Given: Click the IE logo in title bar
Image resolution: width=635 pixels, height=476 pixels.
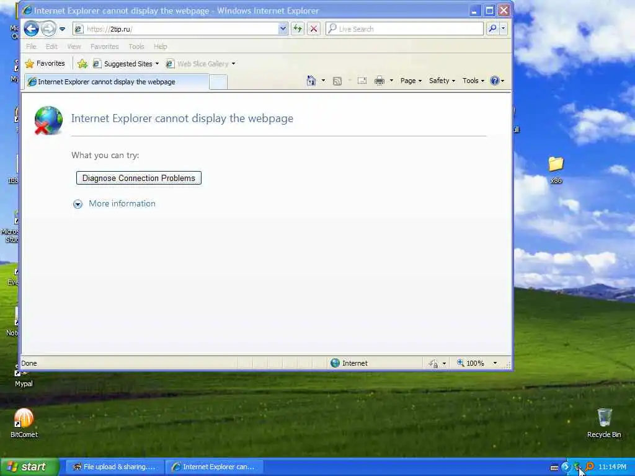Looking at the screenshot, I should (27, 11).
